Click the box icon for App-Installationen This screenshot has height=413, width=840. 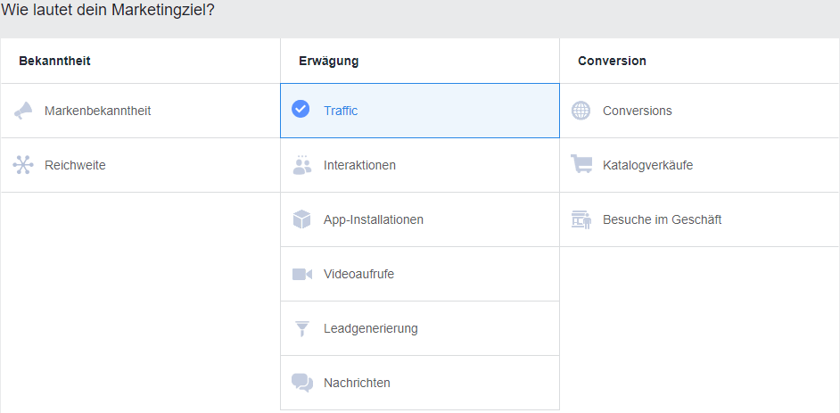(302, 219)
